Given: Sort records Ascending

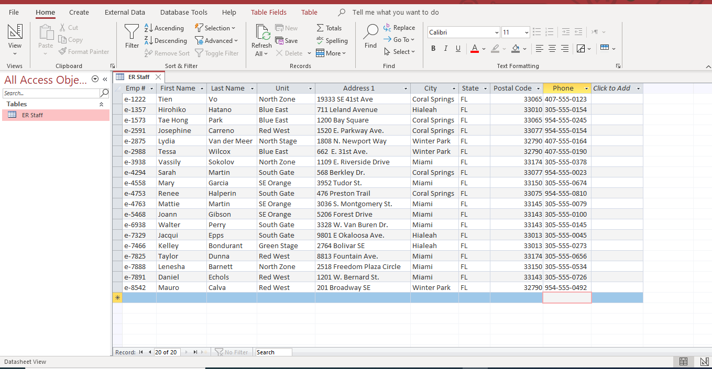Looking at the screenshot, I should [164, 28].
